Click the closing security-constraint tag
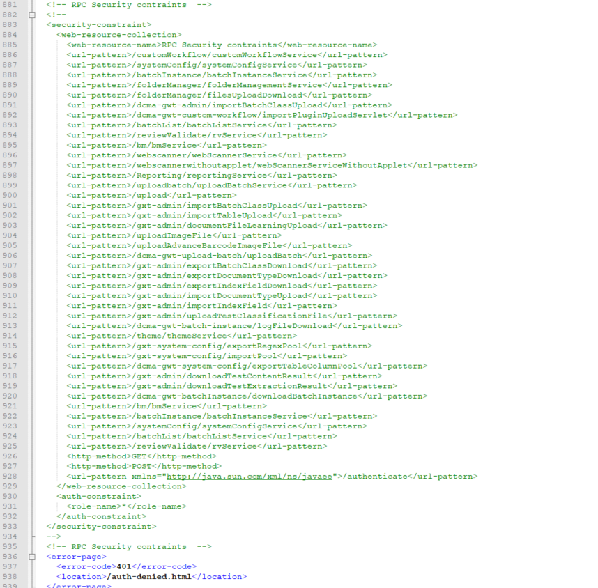Image resolution: width=598 pixels, height=588 pixels. 102,527
